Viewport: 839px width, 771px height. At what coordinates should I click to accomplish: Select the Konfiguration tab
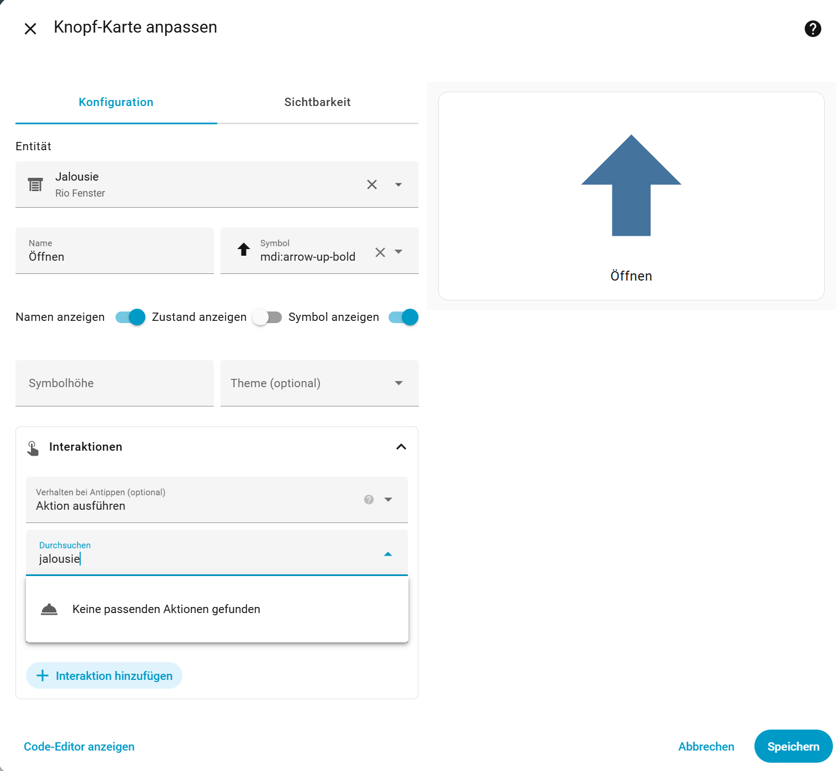coord(116,102)
